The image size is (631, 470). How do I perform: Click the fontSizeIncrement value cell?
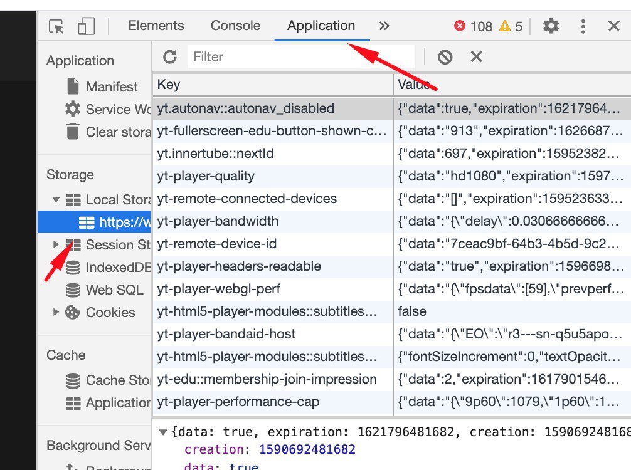(512, 357)
